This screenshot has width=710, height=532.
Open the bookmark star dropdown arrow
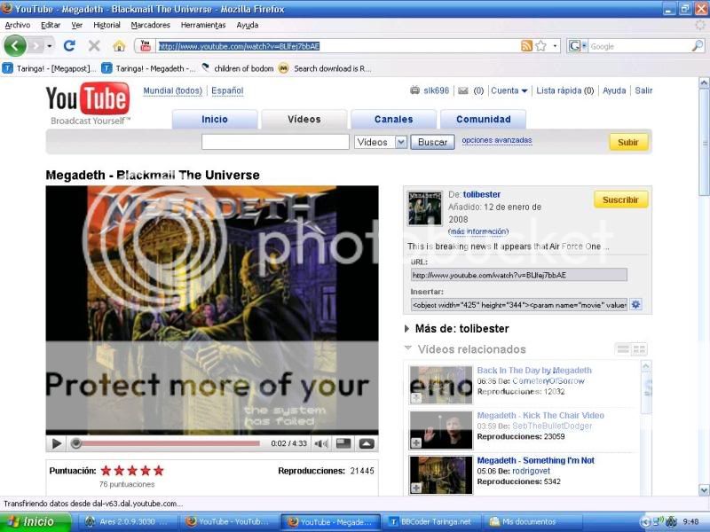(x=555, y=46)
